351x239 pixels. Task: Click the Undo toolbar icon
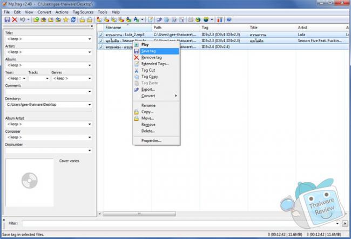click(22, 19)
